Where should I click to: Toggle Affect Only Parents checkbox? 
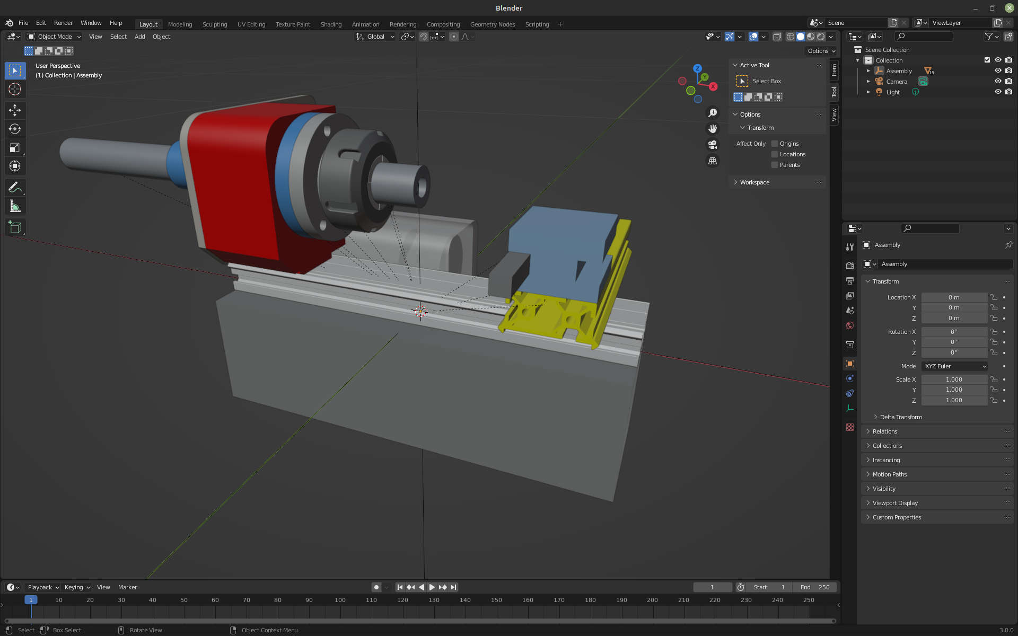pos(775,165)
